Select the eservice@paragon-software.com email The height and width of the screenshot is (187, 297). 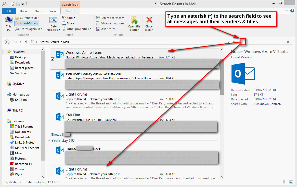(x=135, y=80)
